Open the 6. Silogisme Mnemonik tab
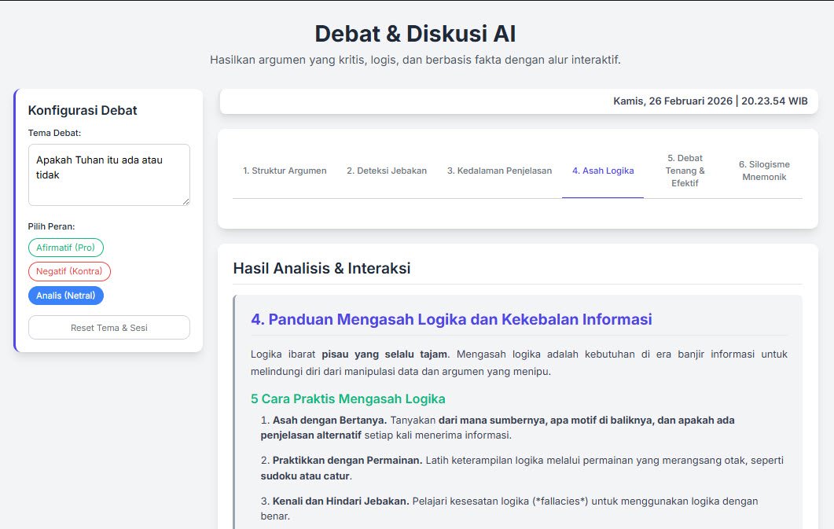 [x=764, y=171]
